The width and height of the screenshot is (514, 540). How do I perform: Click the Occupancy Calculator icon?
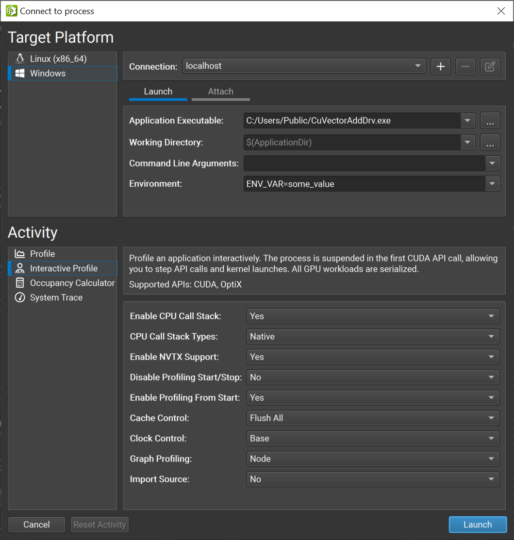(x=20, y=283)
